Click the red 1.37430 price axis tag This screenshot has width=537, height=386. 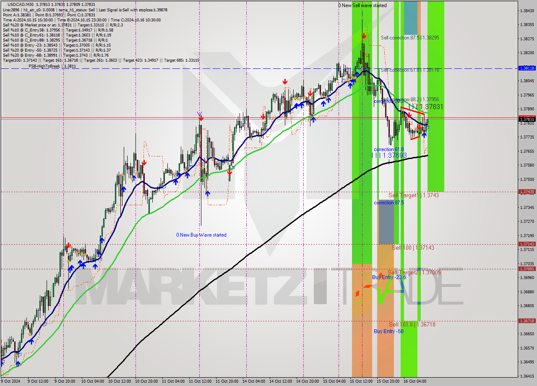point(527,192)
